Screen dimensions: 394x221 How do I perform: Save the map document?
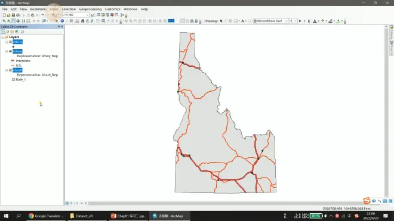[13, 15]
